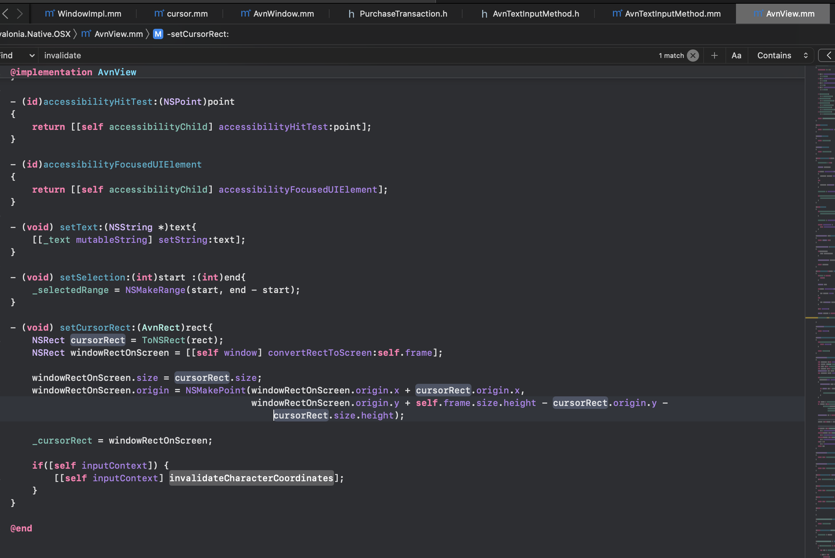
Task: Open the -setCursorRect: jump bar menu
Action: (198, 34)
